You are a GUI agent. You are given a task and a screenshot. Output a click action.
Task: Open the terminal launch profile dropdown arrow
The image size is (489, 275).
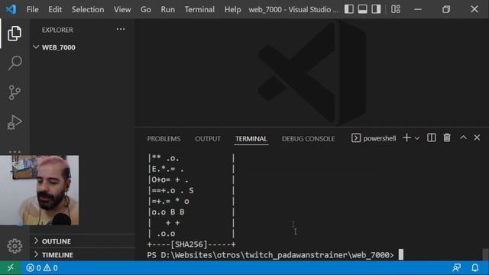point(417,138)
